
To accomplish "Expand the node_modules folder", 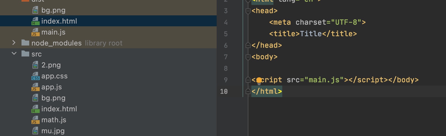I will (14, 43).
